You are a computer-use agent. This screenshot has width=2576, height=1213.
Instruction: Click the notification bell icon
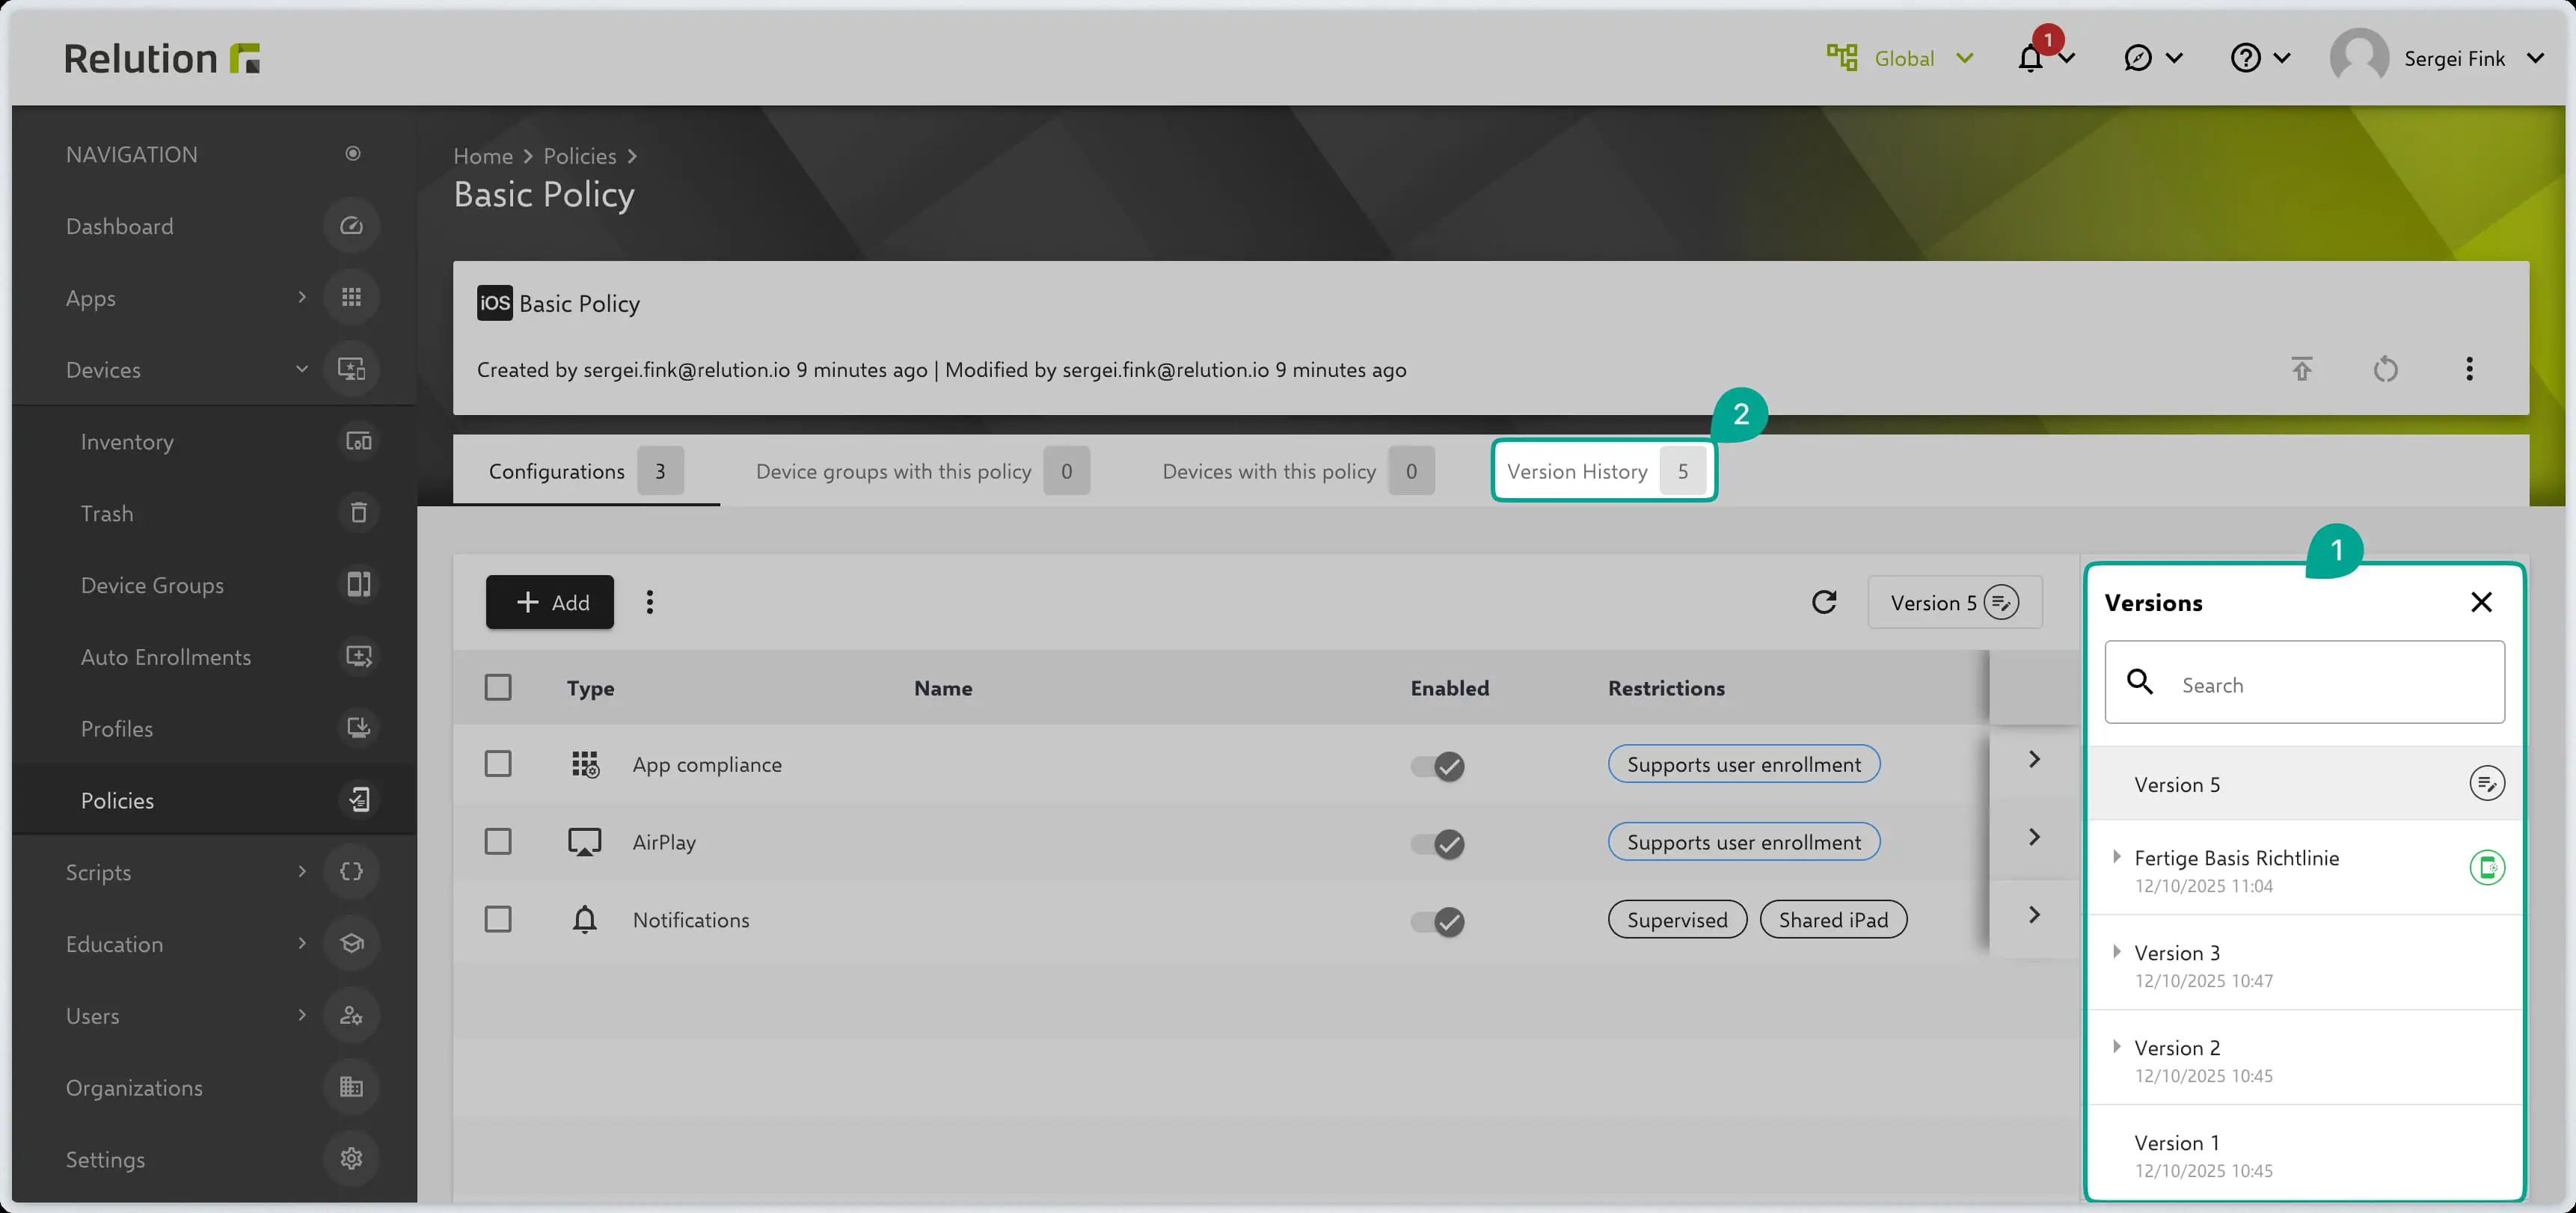[x=2029, y=59]
